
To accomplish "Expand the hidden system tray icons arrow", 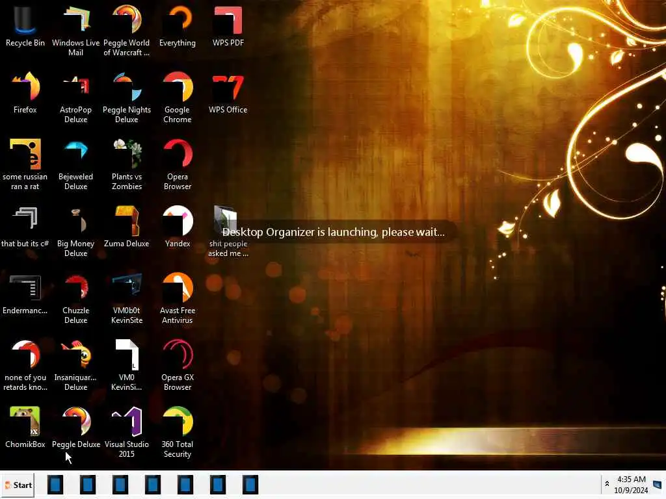I will pyautogui.click(x=607, y=483).
